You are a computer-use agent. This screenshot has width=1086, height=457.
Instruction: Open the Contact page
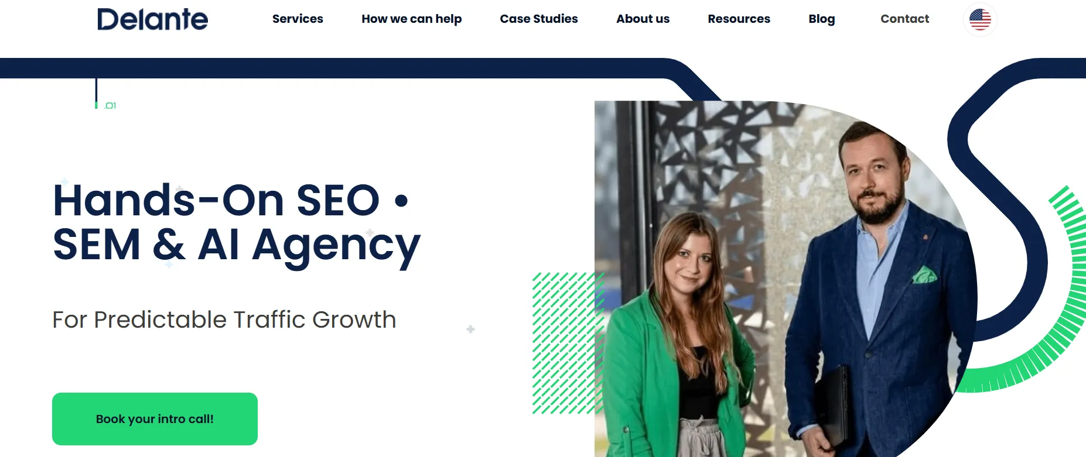pyautogui.click(x=904, y=19)
